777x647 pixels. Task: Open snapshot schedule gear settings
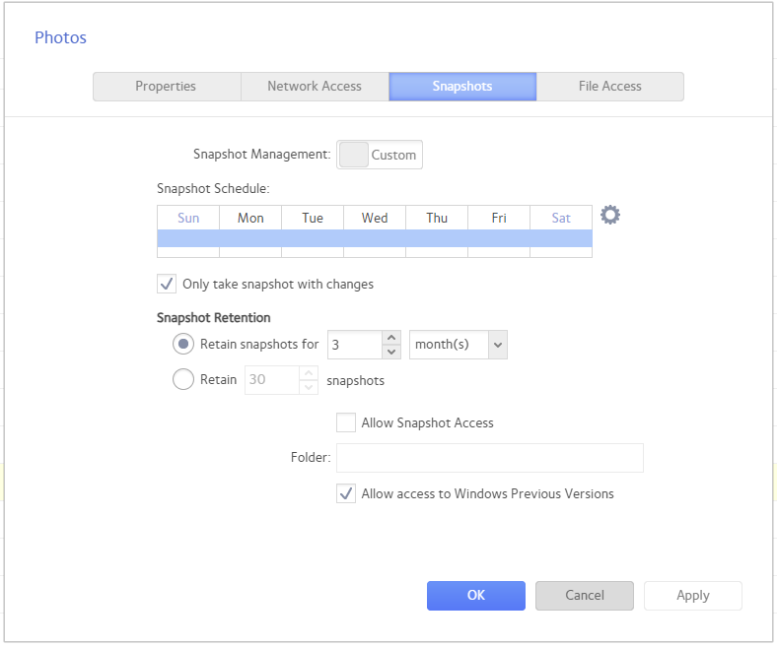(x=610, y=216)
